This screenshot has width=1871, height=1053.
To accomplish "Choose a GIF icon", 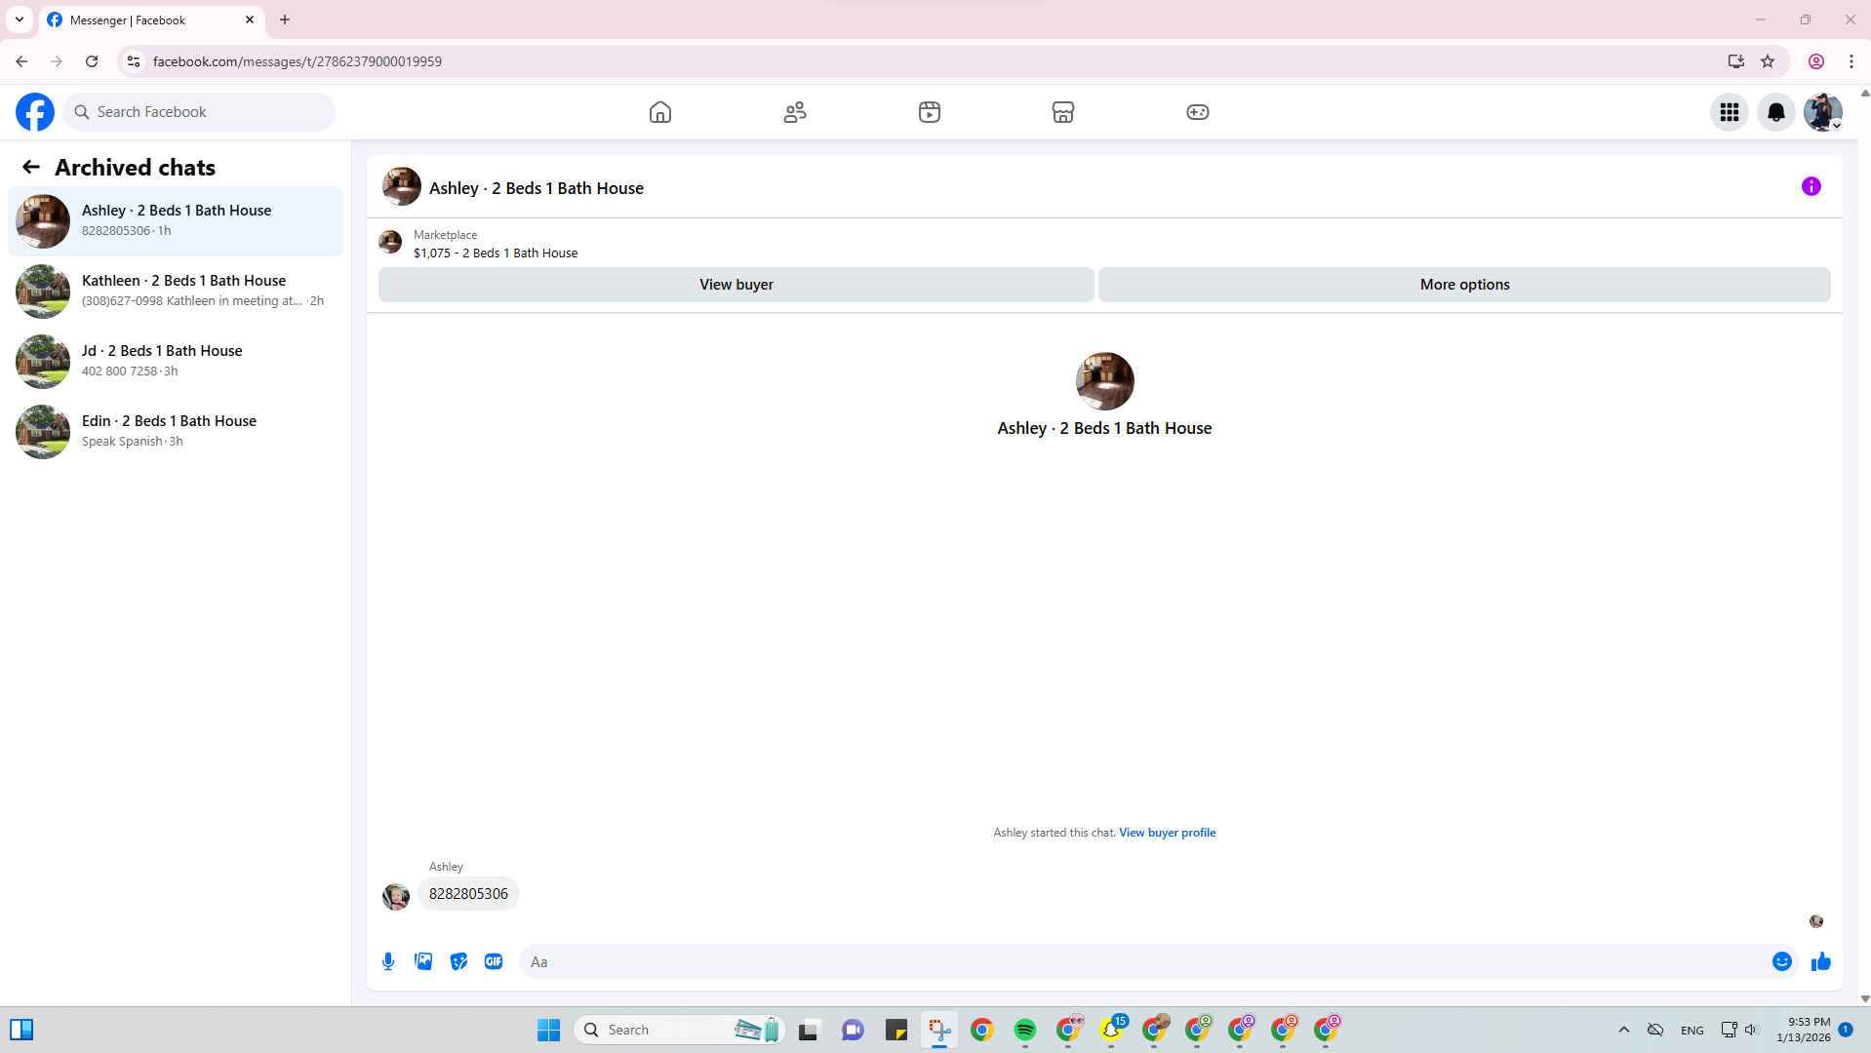I will (494, 961).
